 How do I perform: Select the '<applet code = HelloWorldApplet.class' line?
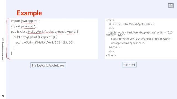(141, 32)
